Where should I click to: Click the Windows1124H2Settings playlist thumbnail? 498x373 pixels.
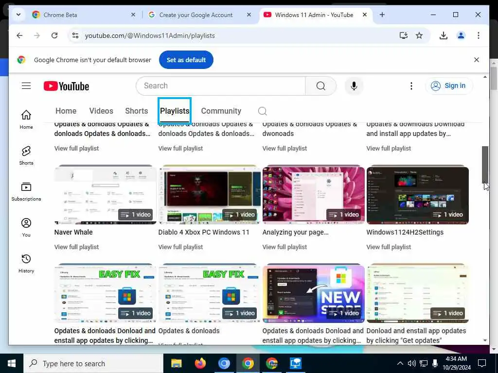(418, 194)
